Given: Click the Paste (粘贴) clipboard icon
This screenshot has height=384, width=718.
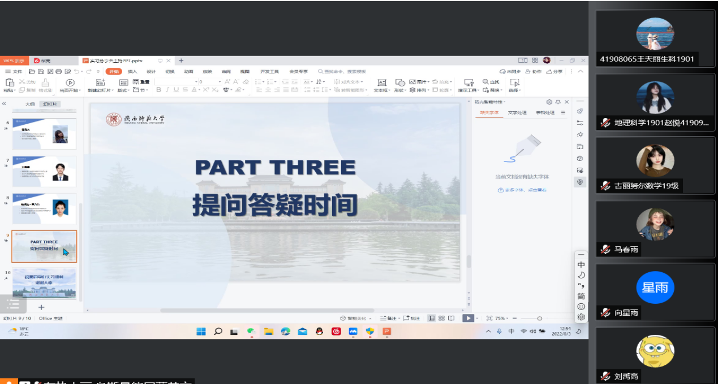Looking at the screenshot, I should (10, 83).
